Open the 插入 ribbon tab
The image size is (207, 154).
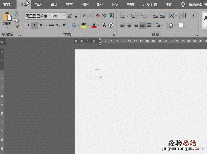(x=39, y=4)
